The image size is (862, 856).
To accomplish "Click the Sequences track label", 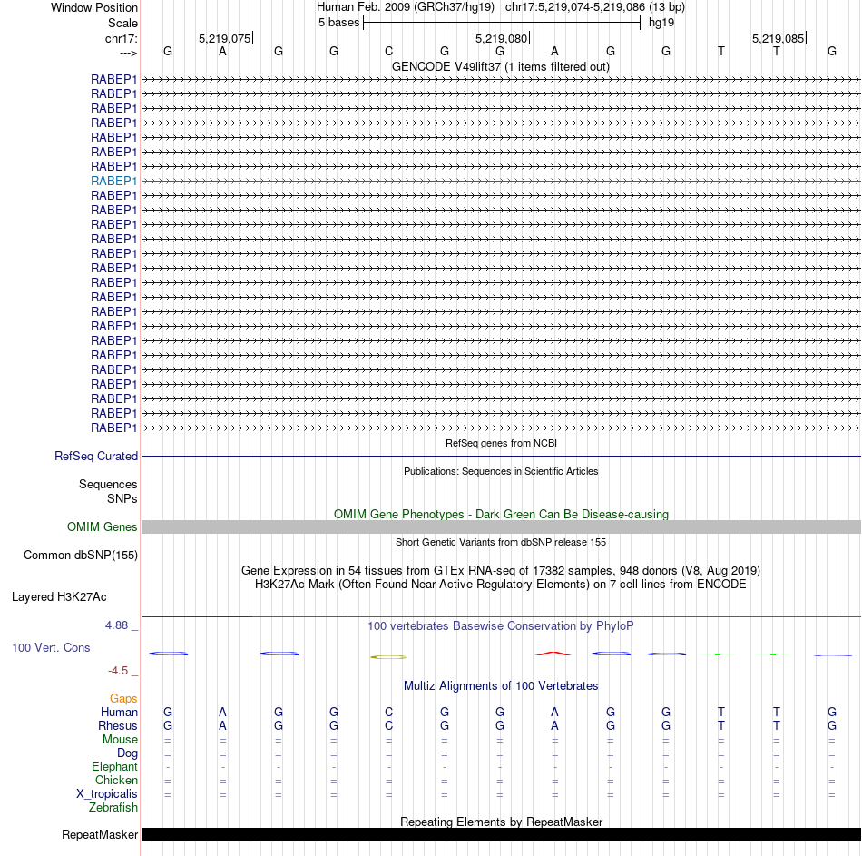I will coord(108,484).
